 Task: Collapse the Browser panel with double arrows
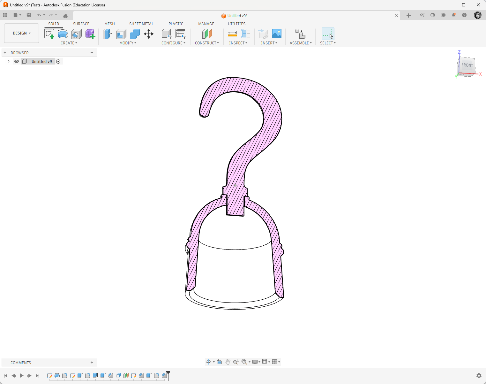(x=5, y=53)
